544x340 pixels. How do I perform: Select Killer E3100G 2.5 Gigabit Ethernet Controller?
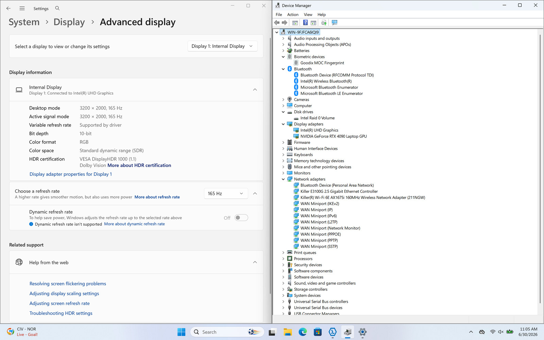point(339,191)
